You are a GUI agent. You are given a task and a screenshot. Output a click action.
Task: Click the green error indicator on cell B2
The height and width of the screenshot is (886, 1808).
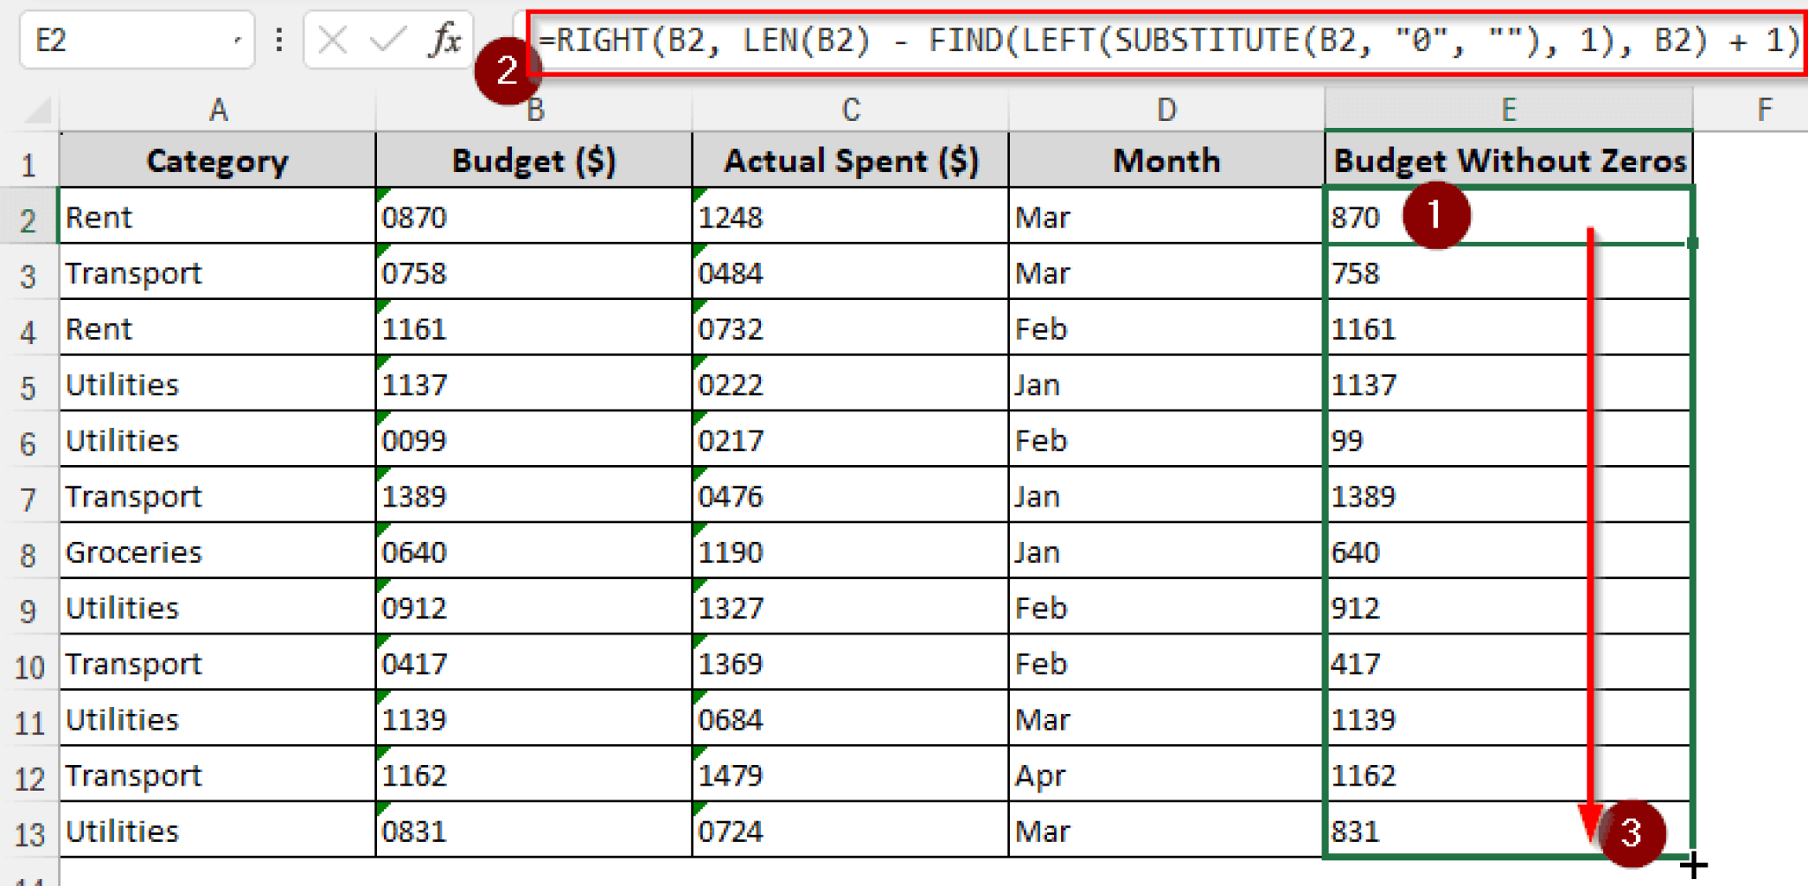tap(382, 193)
